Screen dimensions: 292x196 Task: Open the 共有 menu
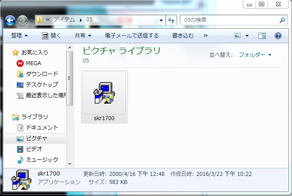click(83, 35)
